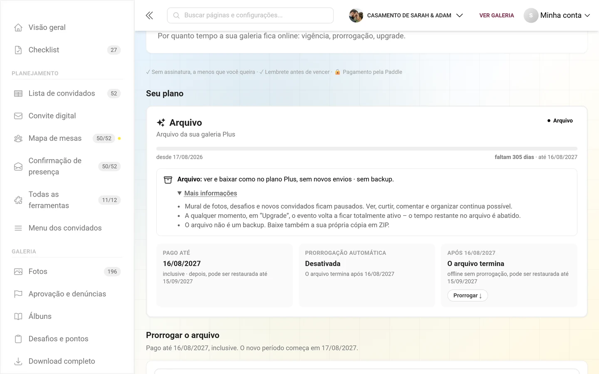Screen dimensions: 599x374
Task: Collapse the sidebar with double-chevron icon
Action: pyautogui.click(x=149, y=15)
